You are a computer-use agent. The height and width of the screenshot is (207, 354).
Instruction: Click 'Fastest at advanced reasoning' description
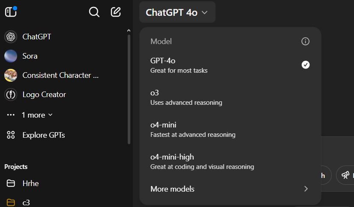coord(193,135)
